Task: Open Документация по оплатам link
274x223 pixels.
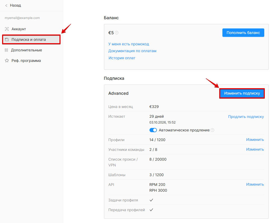Action: [x=132, y=51]
